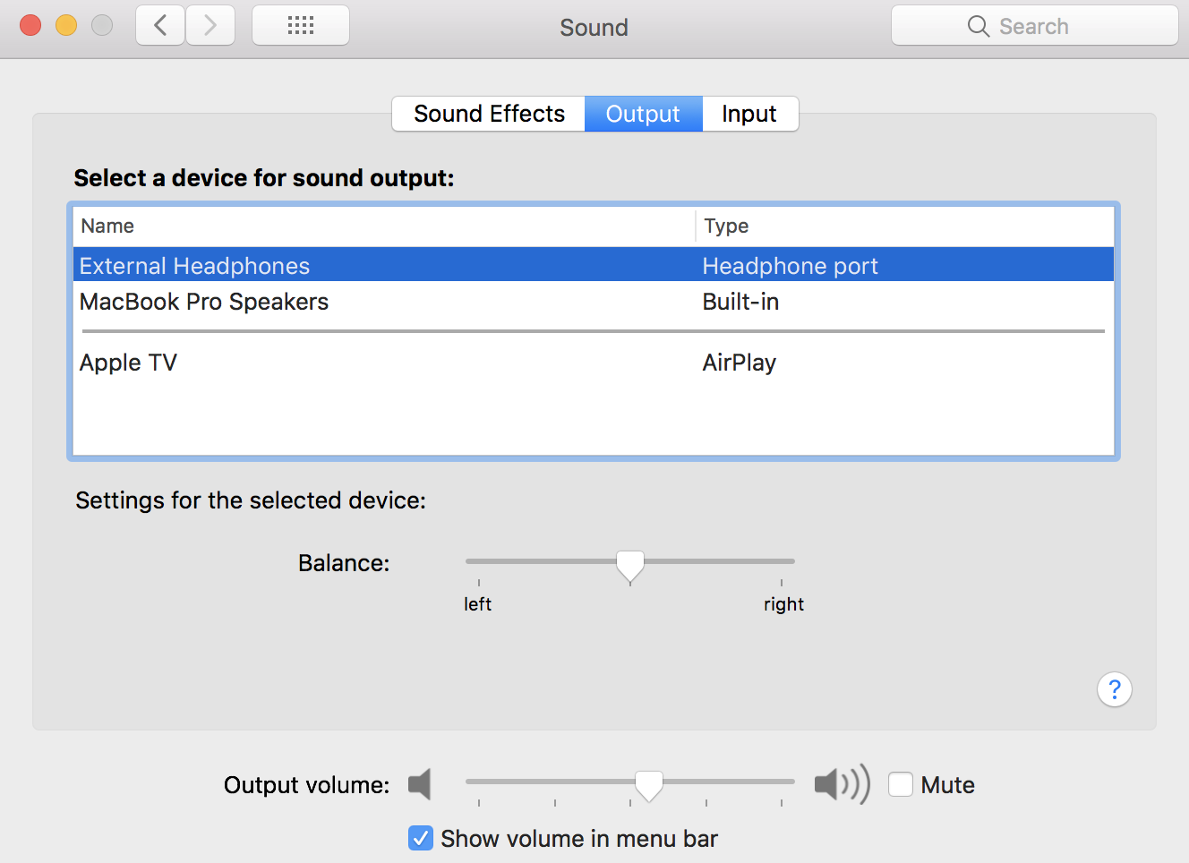
Task: Enable the Mute checkbox
Action: click(901, 784)
